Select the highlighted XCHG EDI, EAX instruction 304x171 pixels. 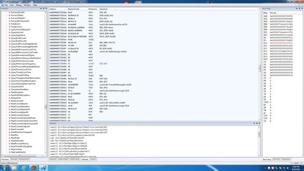point(154,64)
